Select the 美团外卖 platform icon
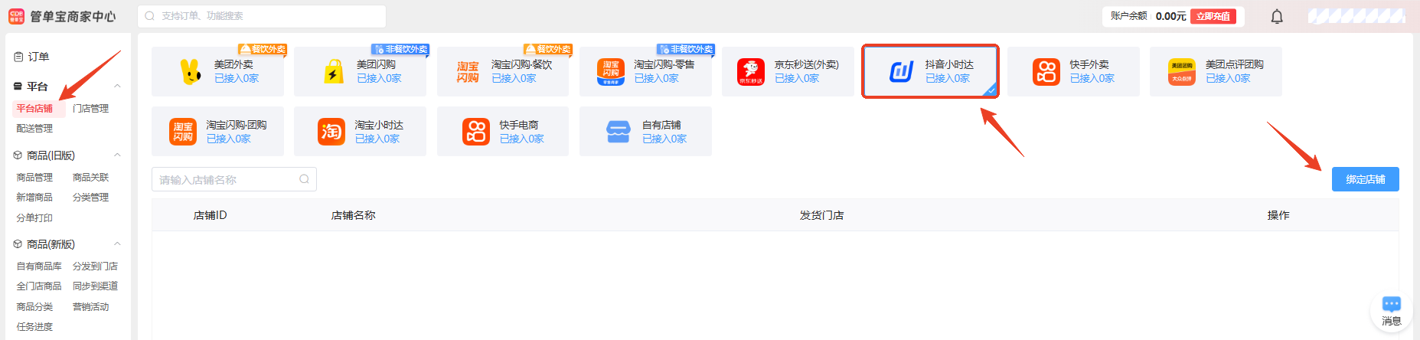Screen dimensions: 1420x340 point(191,71)
